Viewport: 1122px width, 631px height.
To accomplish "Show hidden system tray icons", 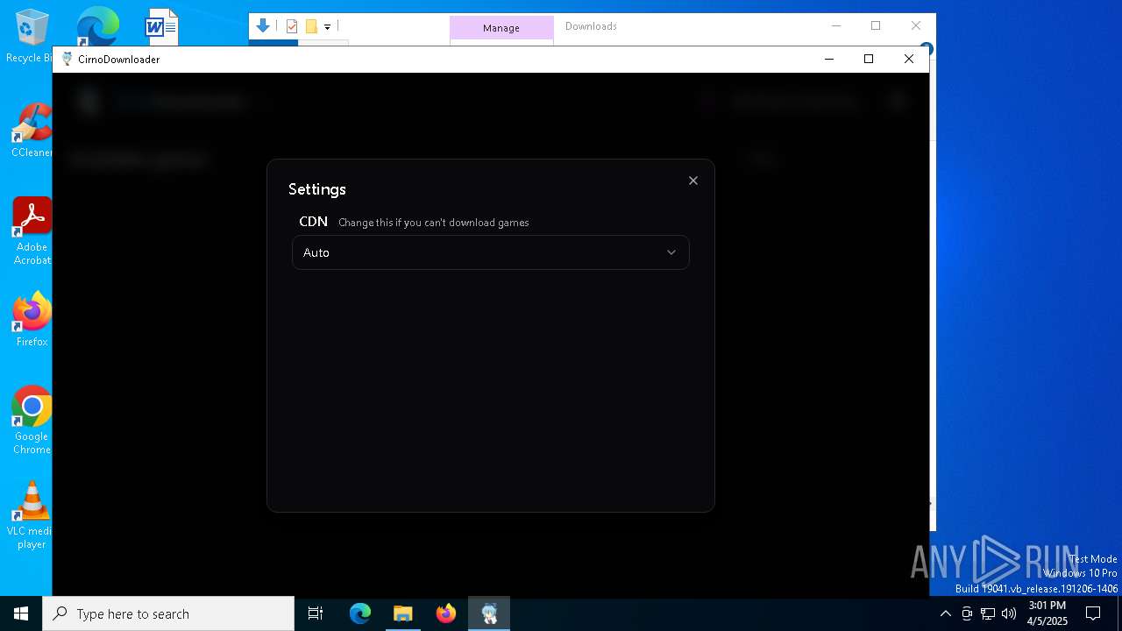I will click(x=945, y=613).
